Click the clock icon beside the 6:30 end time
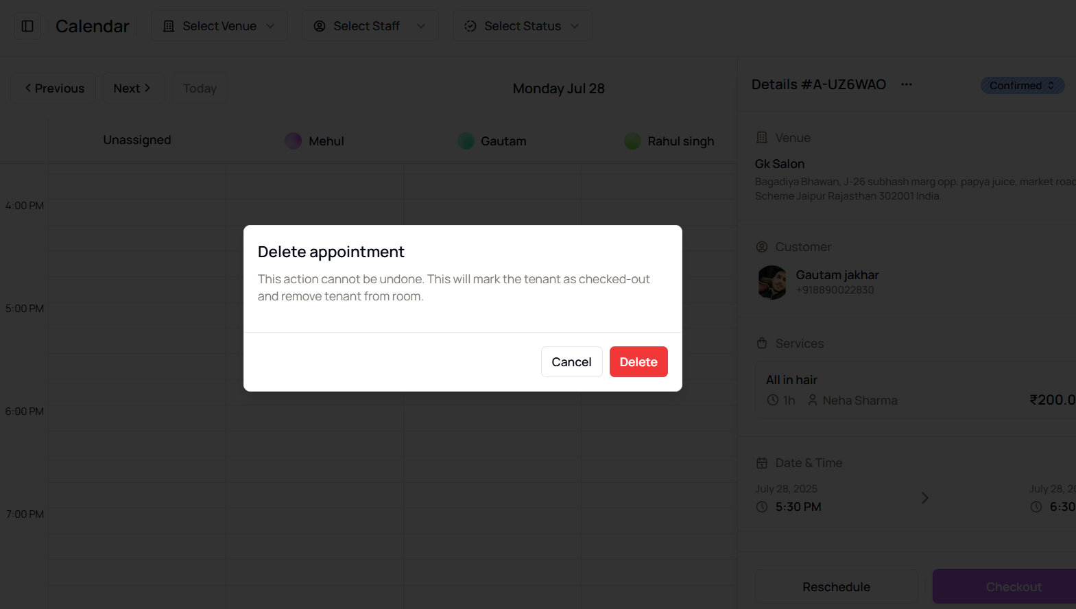This screenshot has height=609, width=1076. [1036, 507]
